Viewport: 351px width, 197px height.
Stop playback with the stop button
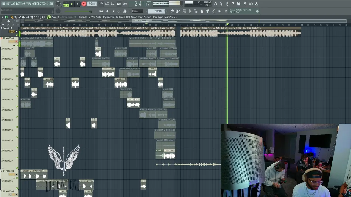coord(78,4)
